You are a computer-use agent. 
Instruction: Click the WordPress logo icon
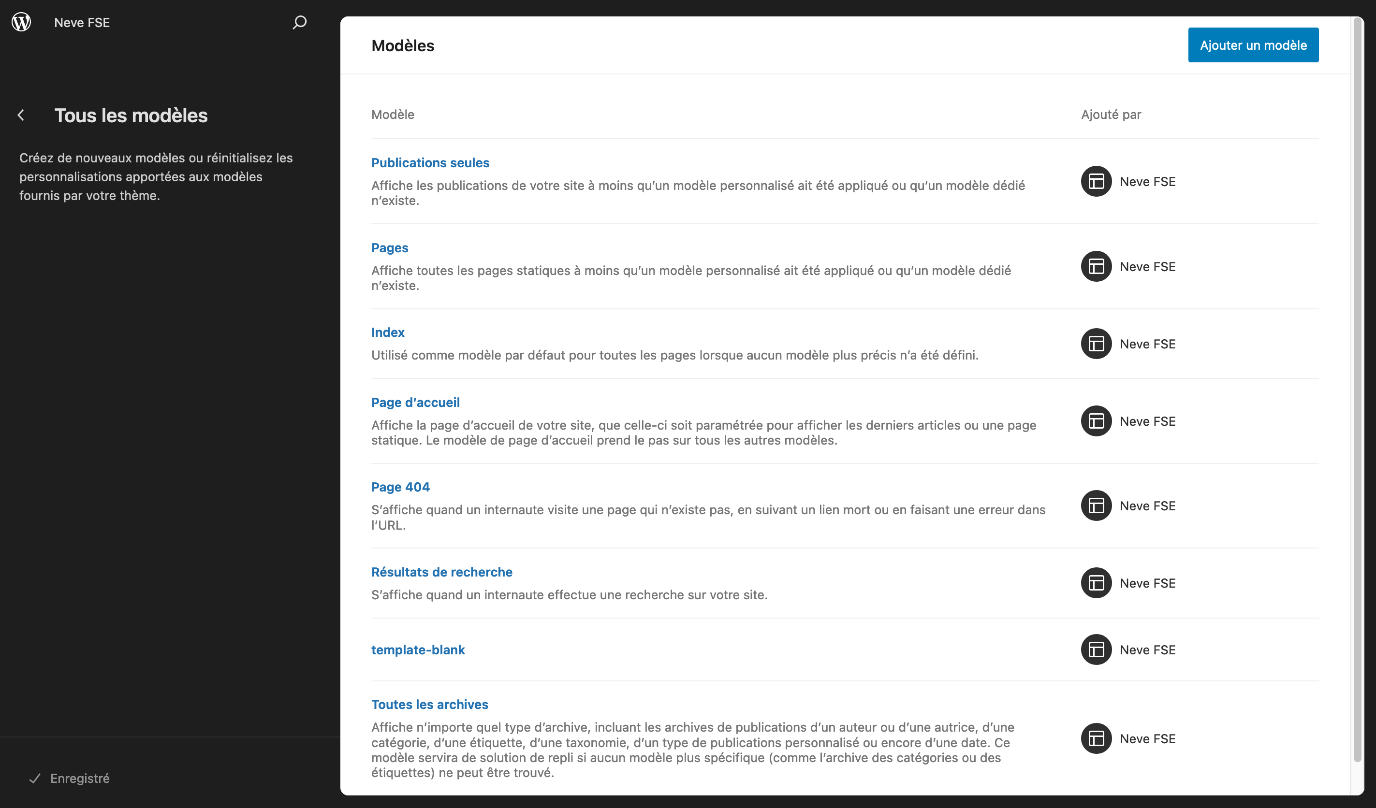coord(21,22)
